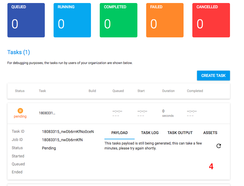
Task: Open the Task Output tab
Action: pos(180,133)
